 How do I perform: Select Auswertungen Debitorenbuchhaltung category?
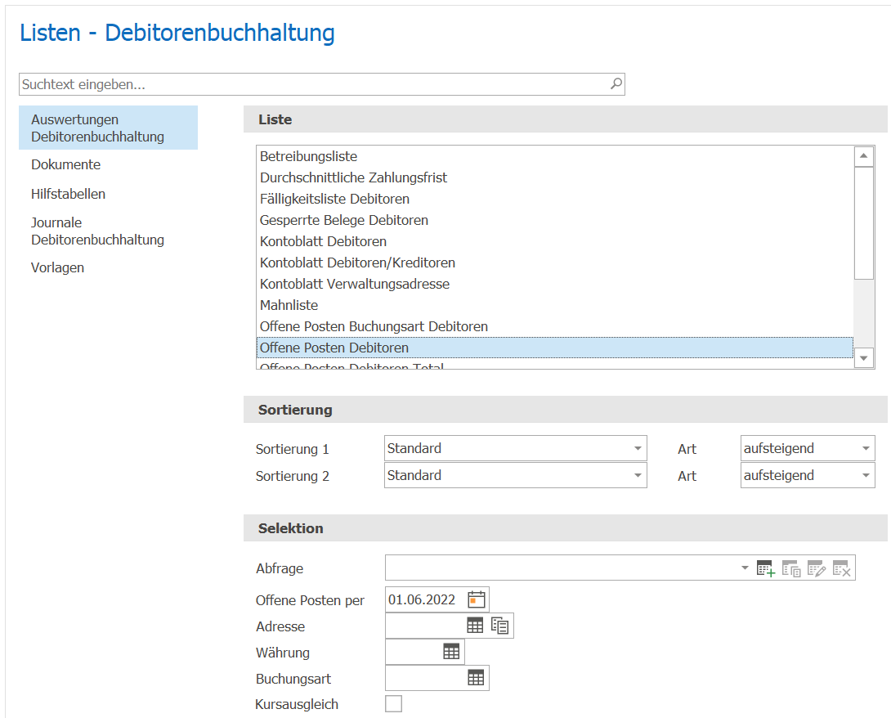click(108, 128)
